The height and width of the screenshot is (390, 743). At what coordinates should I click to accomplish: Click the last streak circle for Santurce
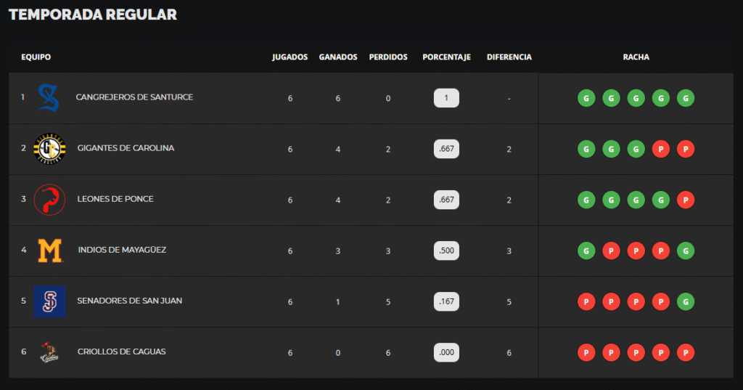coord(686,98)
